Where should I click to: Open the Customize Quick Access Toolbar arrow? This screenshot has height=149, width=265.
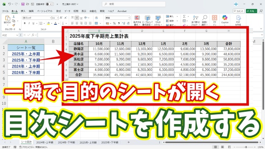point(58,4)
